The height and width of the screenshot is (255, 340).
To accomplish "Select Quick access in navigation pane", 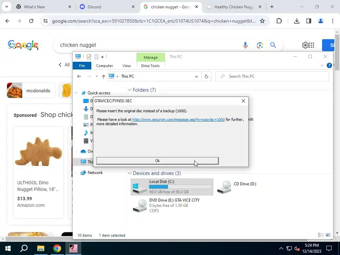I will [x=99, y=93].
